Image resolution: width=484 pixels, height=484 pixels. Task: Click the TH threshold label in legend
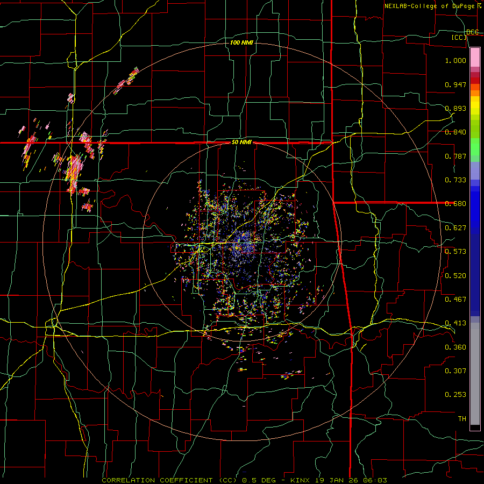[462, 419]
